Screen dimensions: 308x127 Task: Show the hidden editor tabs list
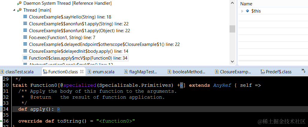coord(303,71)
